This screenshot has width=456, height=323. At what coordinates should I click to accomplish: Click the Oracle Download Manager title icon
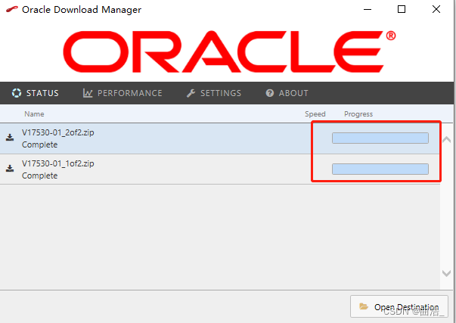point(12,10)
